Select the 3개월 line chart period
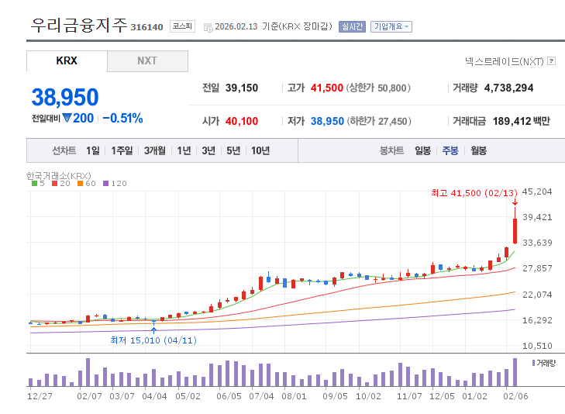 pos(155,150)
